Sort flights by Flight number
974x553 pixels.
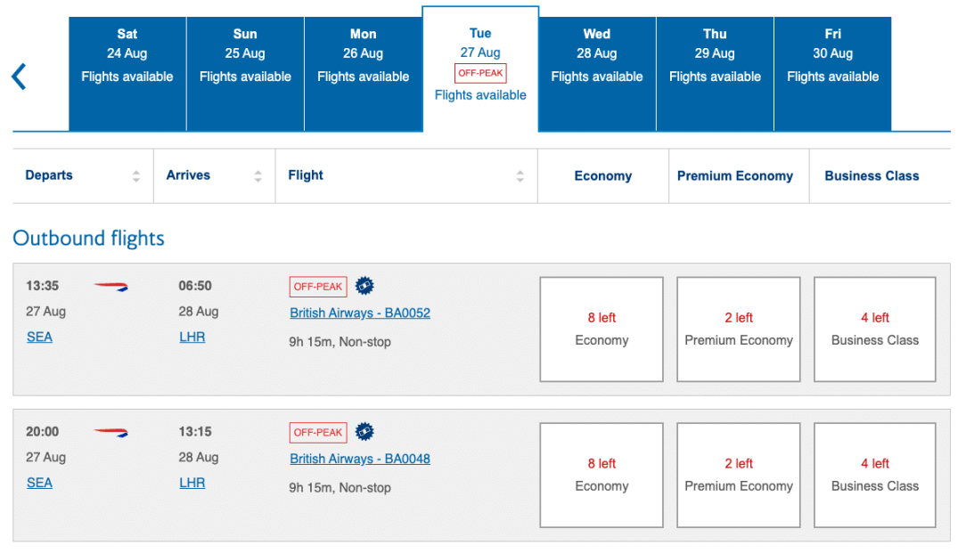click(520, 175)
